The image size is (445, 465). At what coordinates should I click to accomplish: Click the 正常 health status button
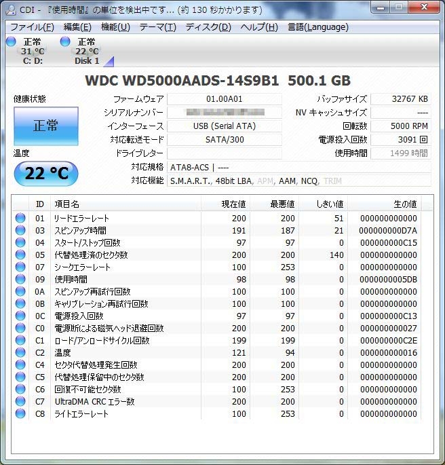[46, 126]
